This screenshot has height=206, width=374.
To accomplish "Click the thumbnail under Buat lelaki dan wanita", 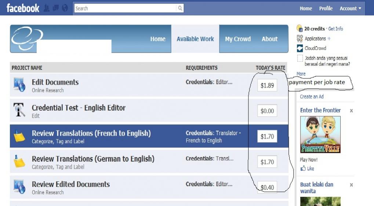I will (320, 202).
